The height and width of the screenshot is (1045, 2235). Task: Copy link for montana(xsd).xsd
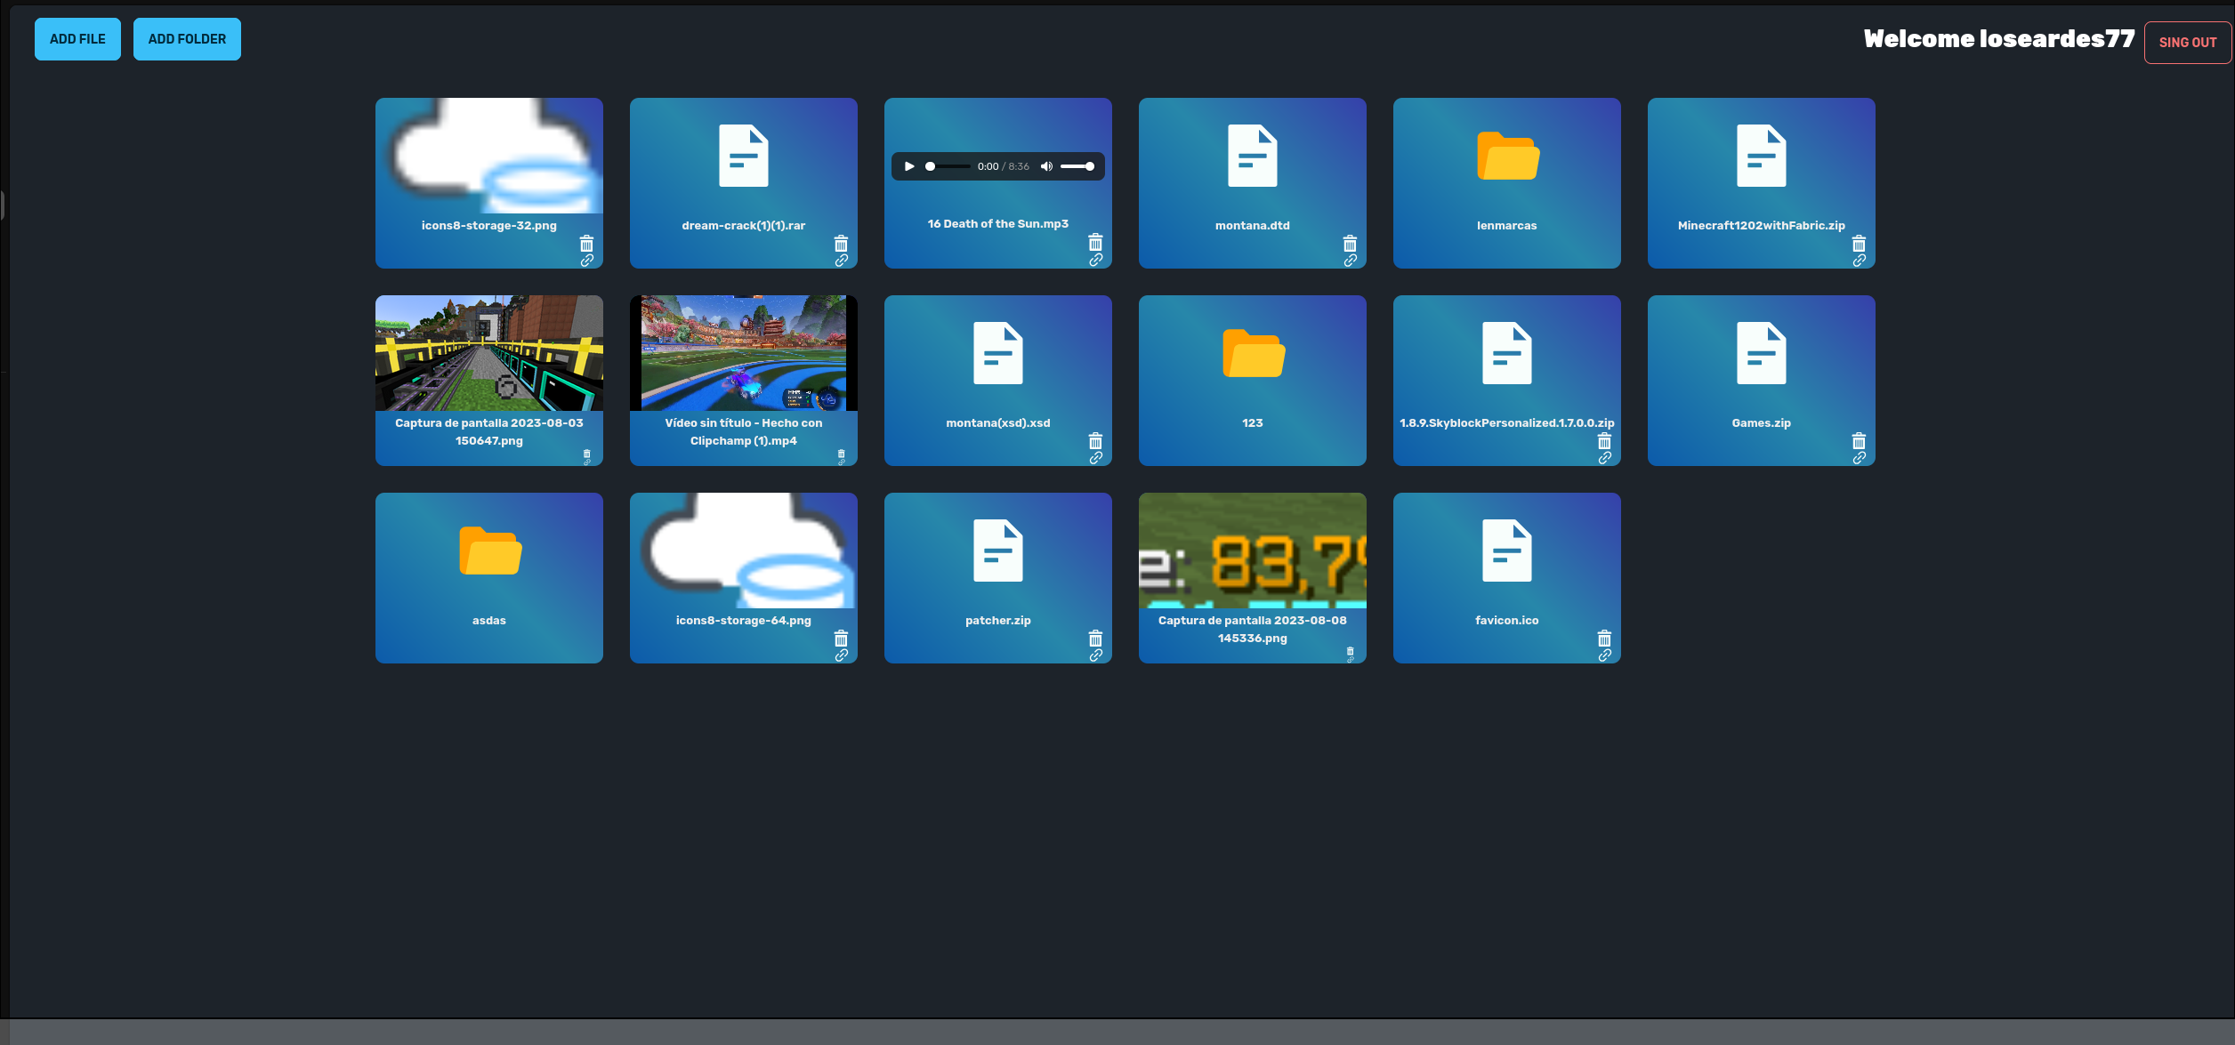(1095, 458)
